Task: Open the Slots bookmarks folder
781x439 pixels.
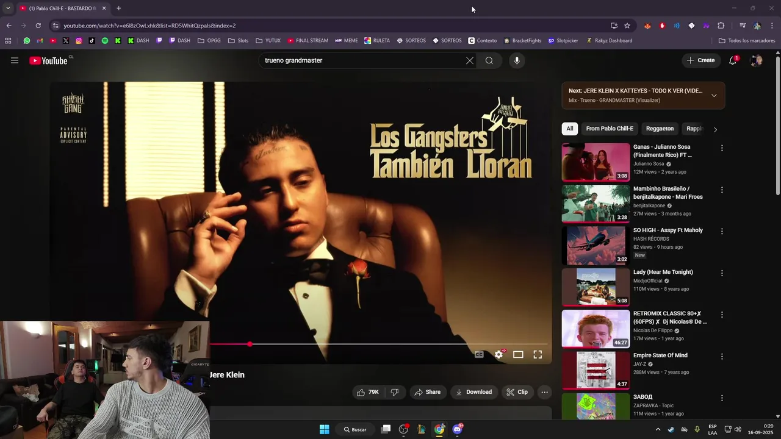Action: click(x=239, y=41)
